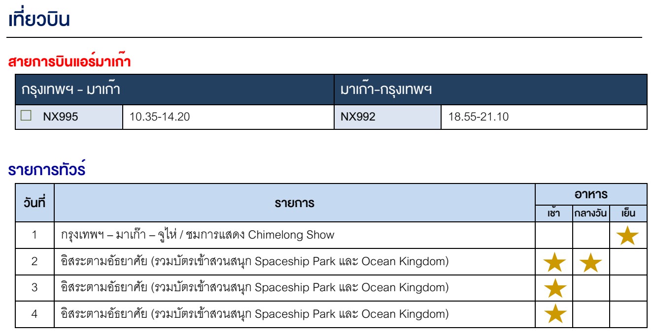This screenshot has width=654, height=335.
Task: Click the อาหาร column header
Action: (x=591, y=194)
